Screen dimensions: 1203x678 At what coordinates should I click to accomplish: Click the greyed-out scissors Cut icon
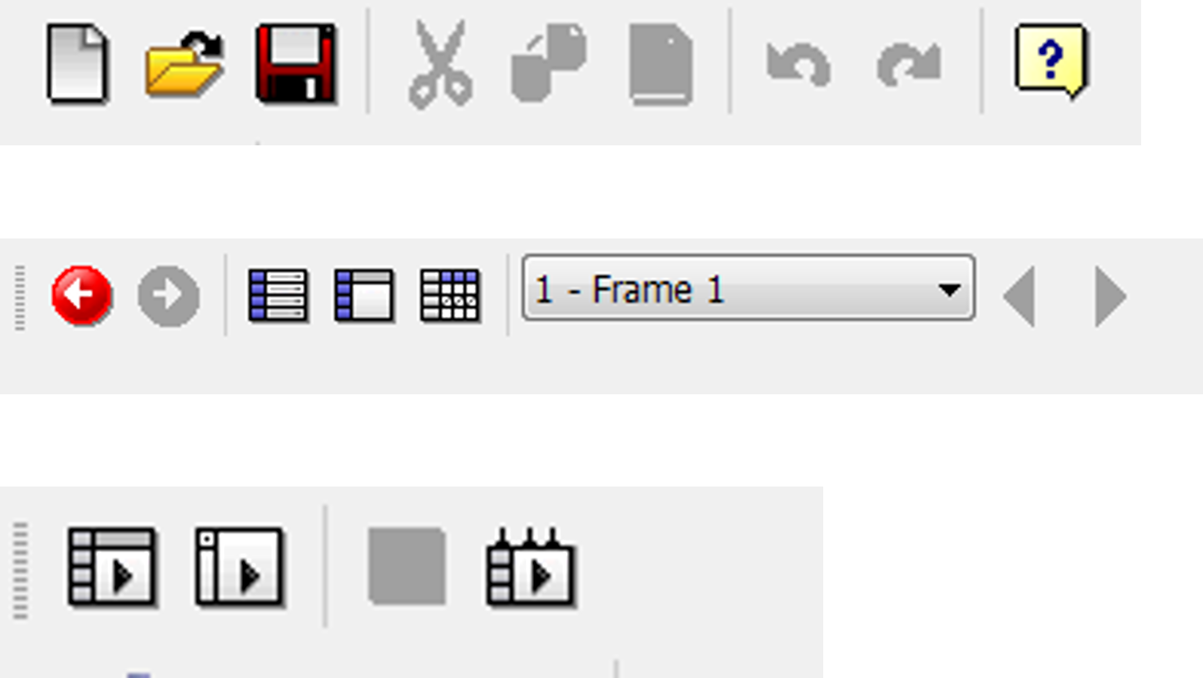coord(441,64)
